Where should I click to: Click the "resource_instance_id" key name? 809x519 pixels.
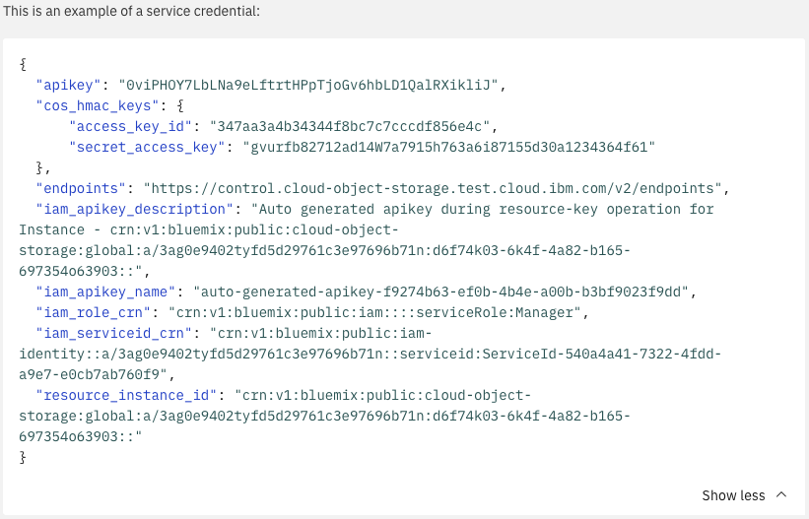[x=126, y=395]
